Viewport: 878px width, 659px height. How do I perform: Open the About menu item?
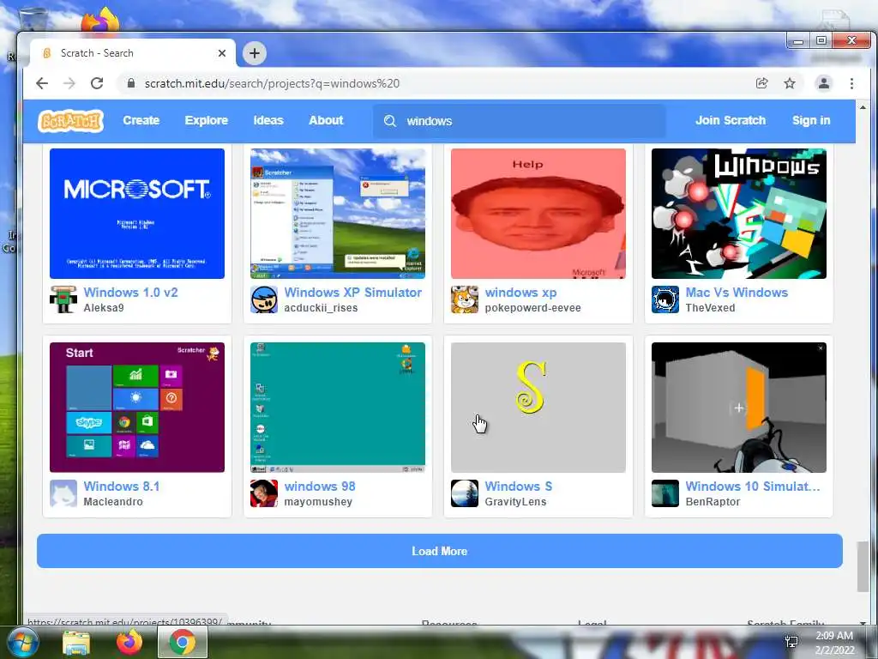[326, 120]
